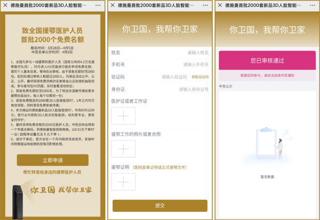Click 感谢您的参与 follow-up notice text
This screenshot has height=220, width=320.
point(267,75)
